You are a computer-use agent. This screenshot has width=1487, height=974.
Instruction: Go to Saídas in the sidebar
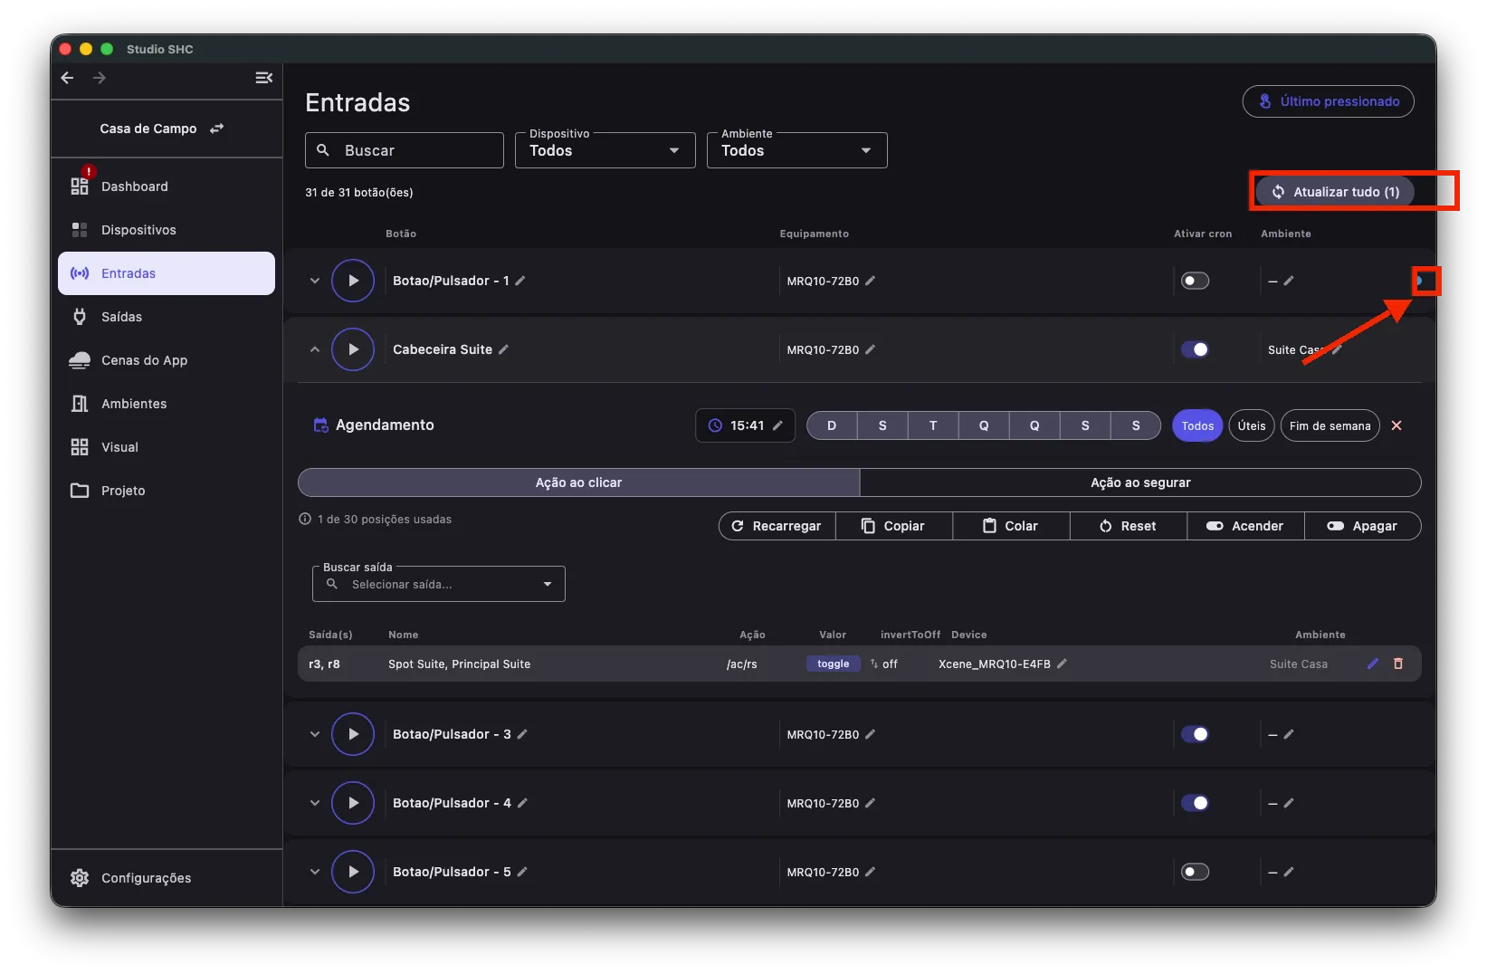pyautogui.click(x=167, y=317)
